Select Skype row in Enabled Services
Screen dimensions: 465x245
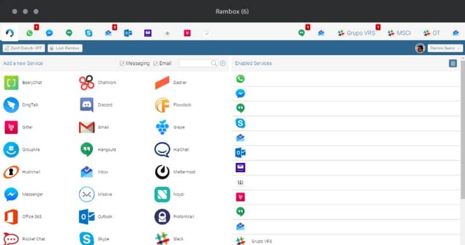[x=346, y=123]
